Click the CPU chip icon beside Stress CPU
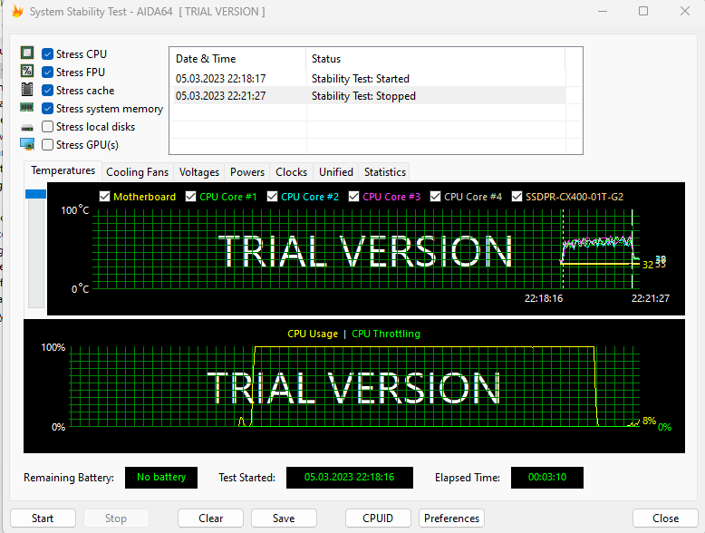Image resolution: width=705 pixels, height=533 pixels. pos(27,53)
